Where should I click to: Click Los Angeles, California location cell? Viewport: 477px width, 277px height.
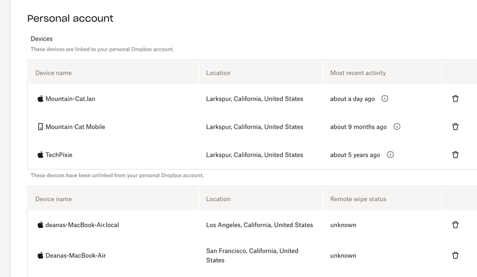(x=259, y=225)
